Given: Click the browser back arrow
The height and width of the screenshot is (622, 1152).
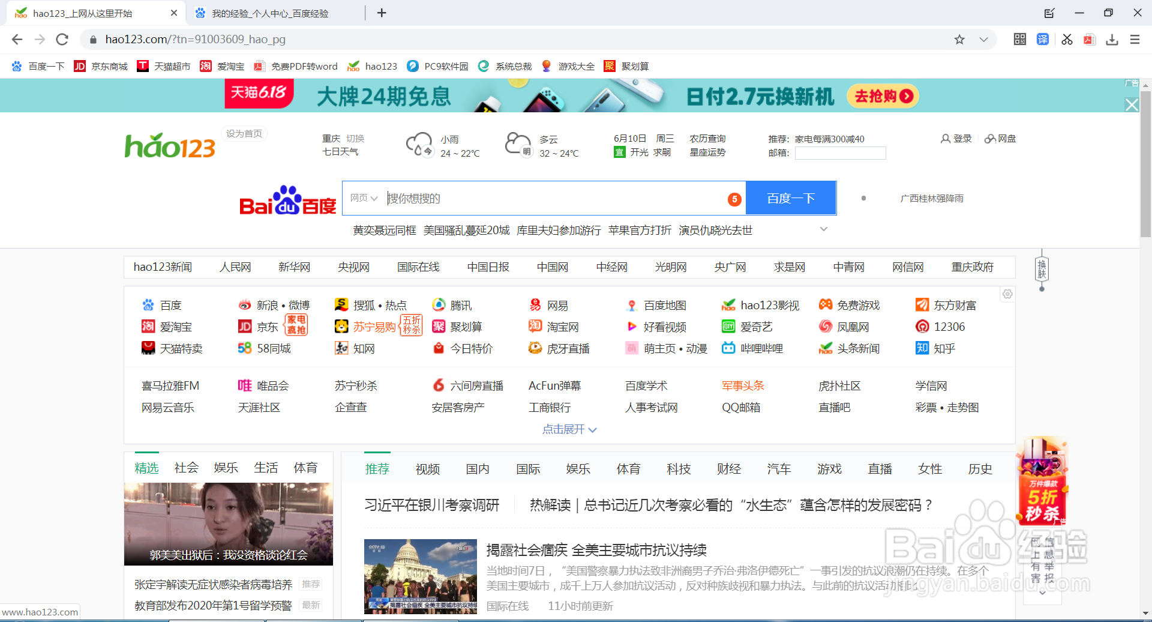Looking at the screenshot, I should (17, 40).
